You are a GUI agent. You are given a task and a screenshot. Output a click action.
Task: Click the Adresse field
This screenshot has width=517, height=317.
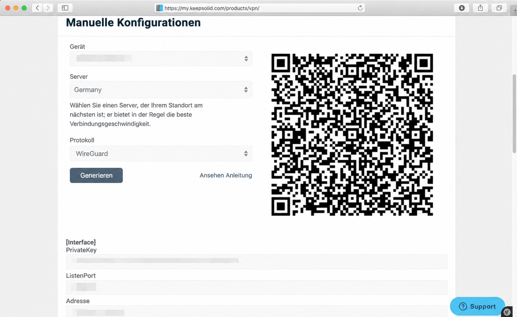257,311
